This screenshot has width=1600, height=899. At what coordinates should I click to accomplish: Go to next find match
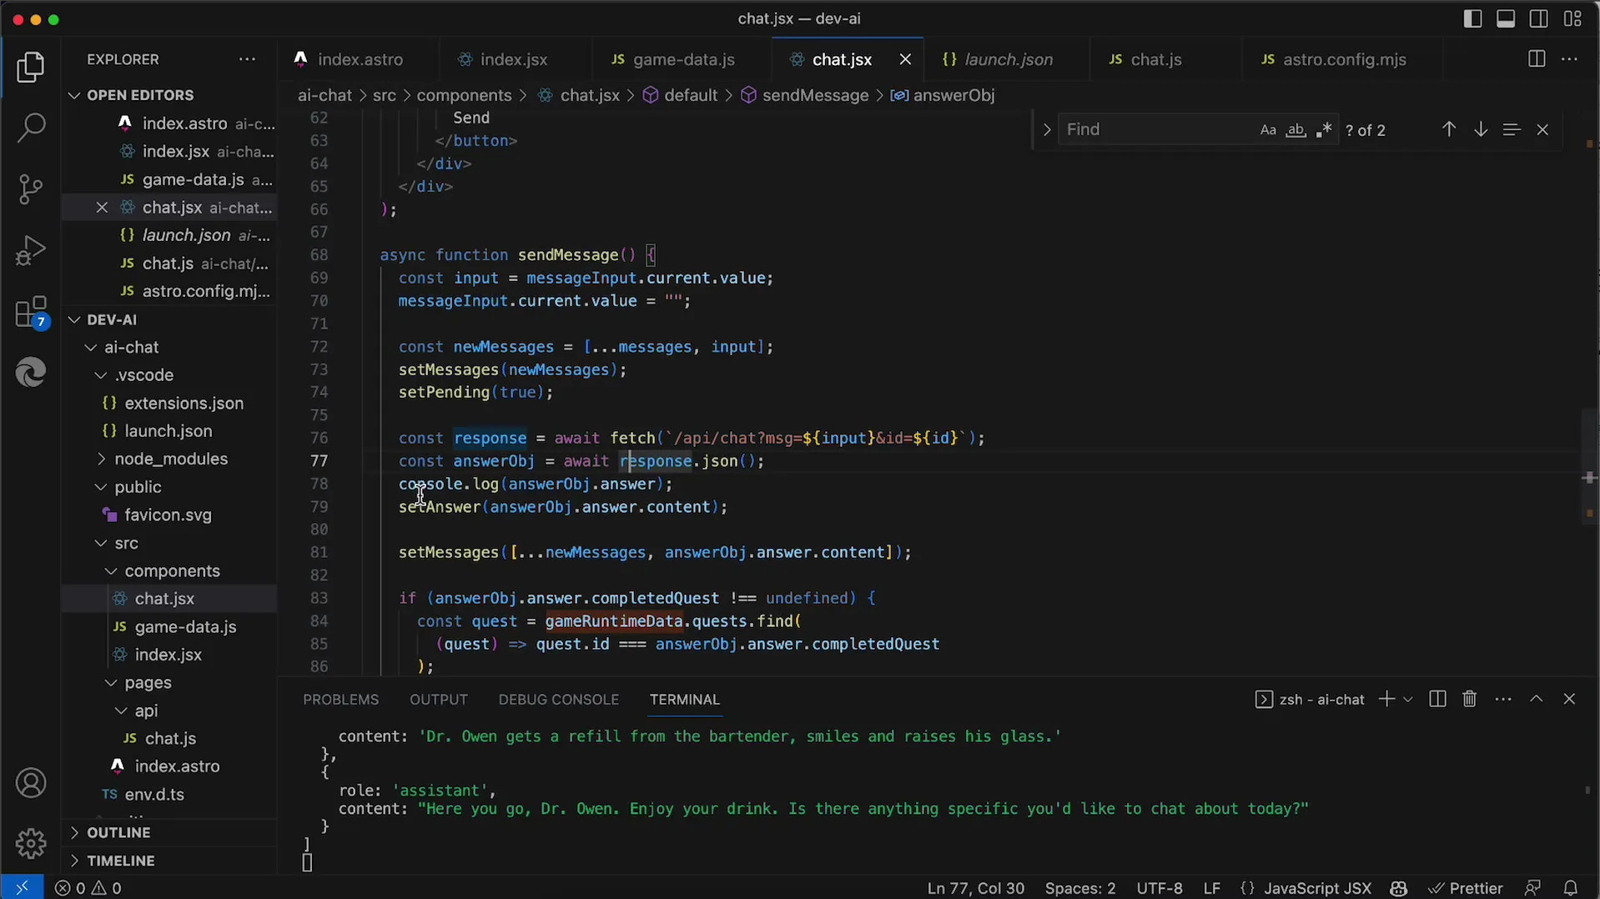[1481, 129]
